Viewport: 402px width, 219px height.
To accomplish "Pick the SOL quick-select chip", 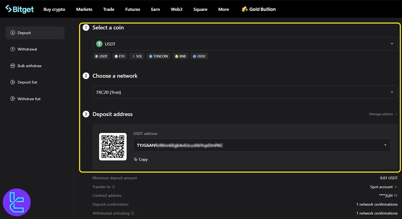I will [x=137, y=56].
